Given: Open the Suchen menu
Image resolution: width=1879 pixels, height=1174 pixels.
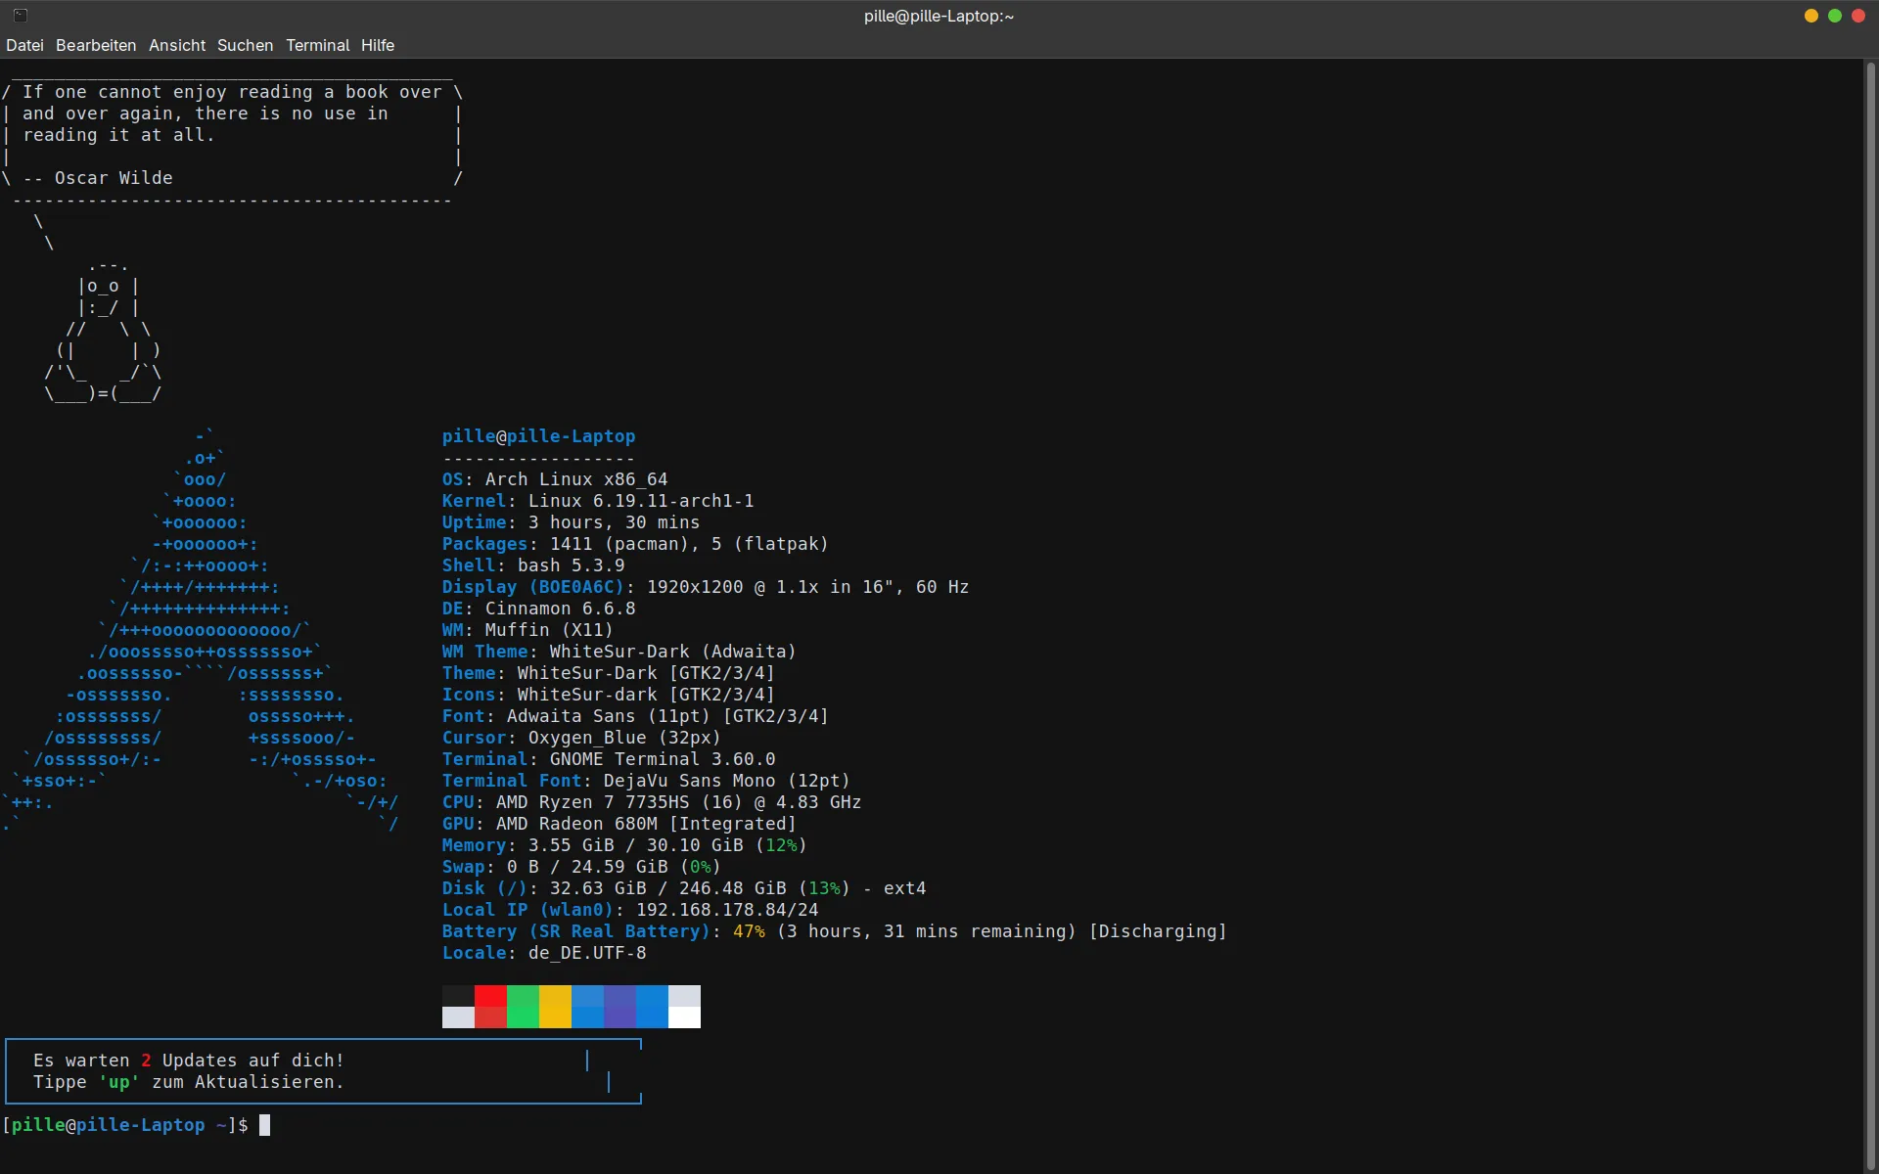Looking at the screenshot, I should [245, 45].
